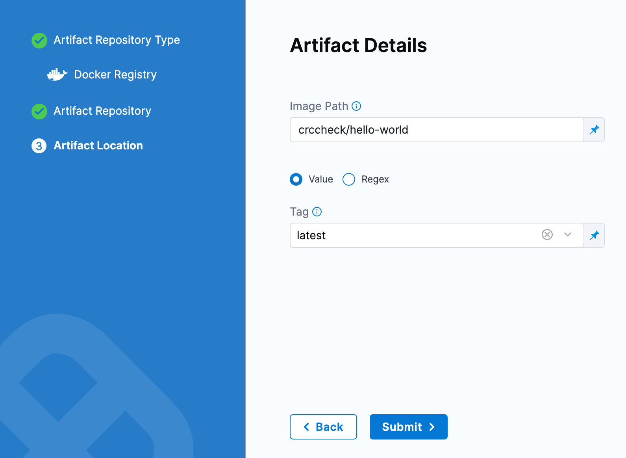Click the Docker Registry label
The width and height of the screenshot is (626, 458).
115,74
